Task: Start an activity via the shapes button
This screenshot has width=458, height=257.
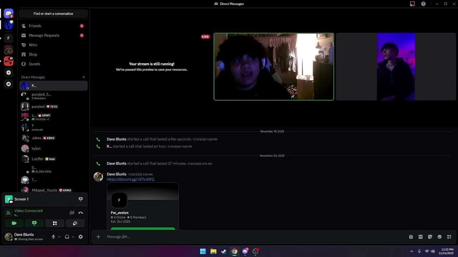Action: point(55,223)
